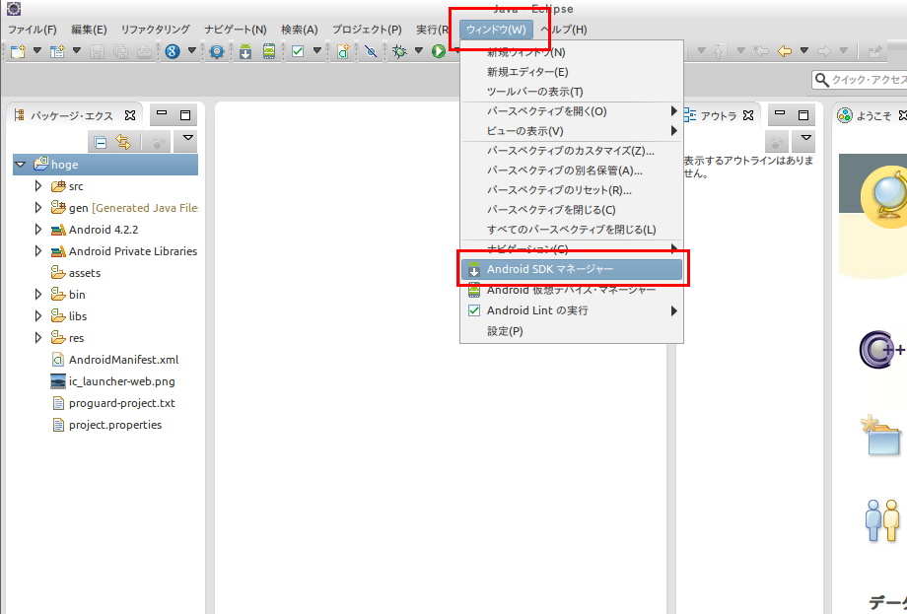The height and width of the screenshot is (614, 907).
Task: Select Android SDK マネージャー menu item
Action: [x=572, y=269]
